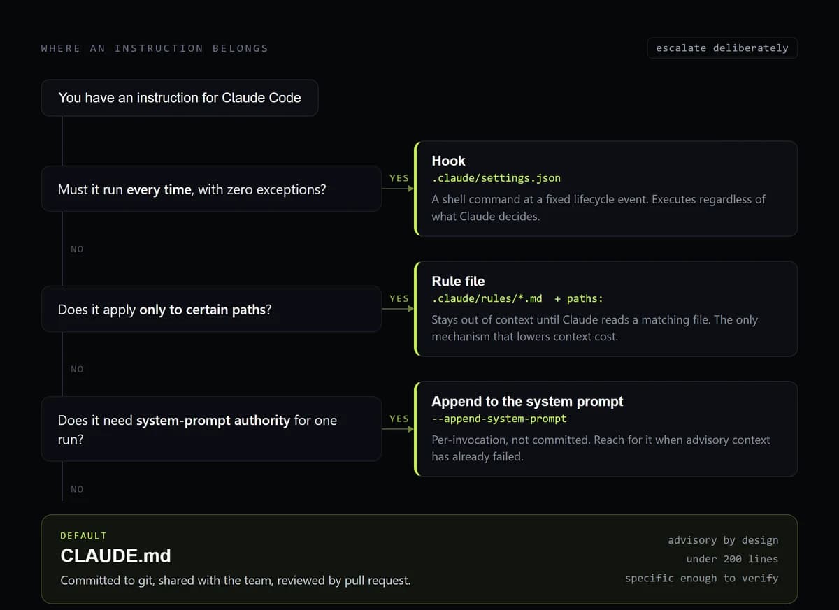Click the YES label beside the Rule file card
This screenshot has width=839, height=610.
399,298
